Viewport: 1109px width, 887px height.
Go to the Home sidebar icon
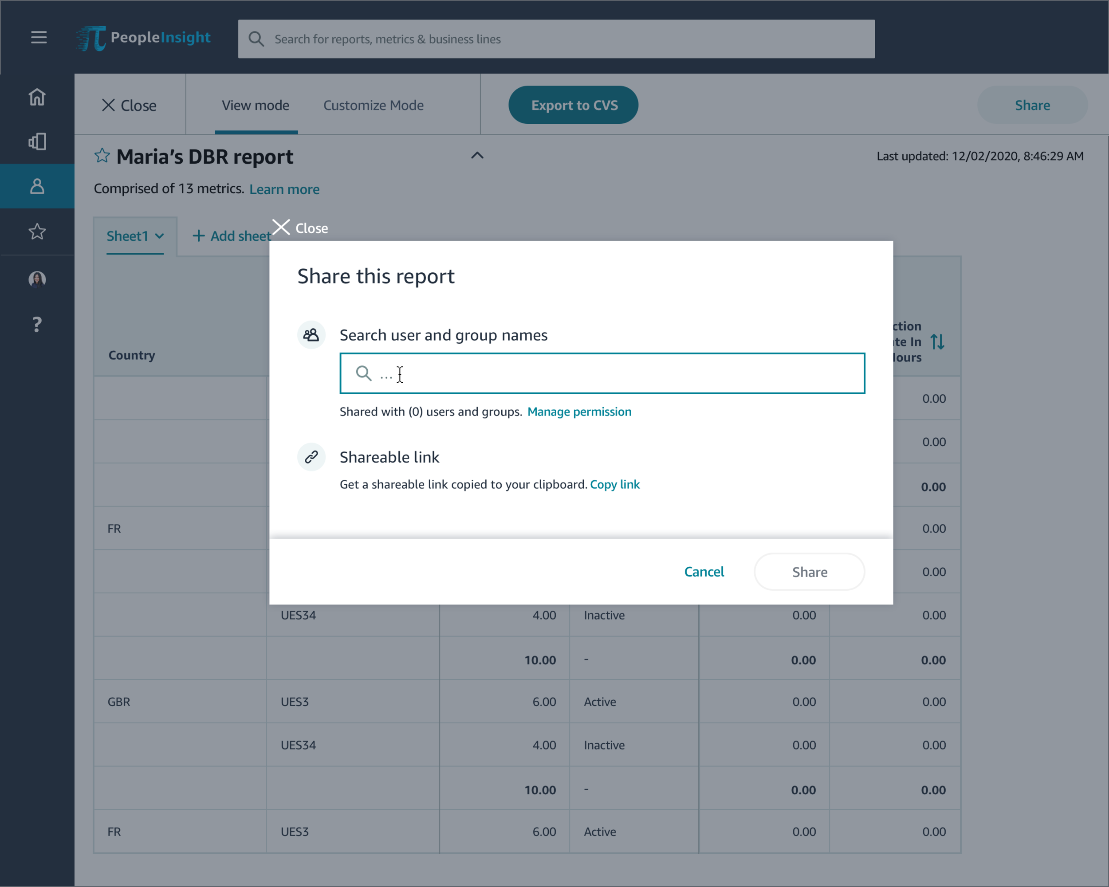point(37,97)
